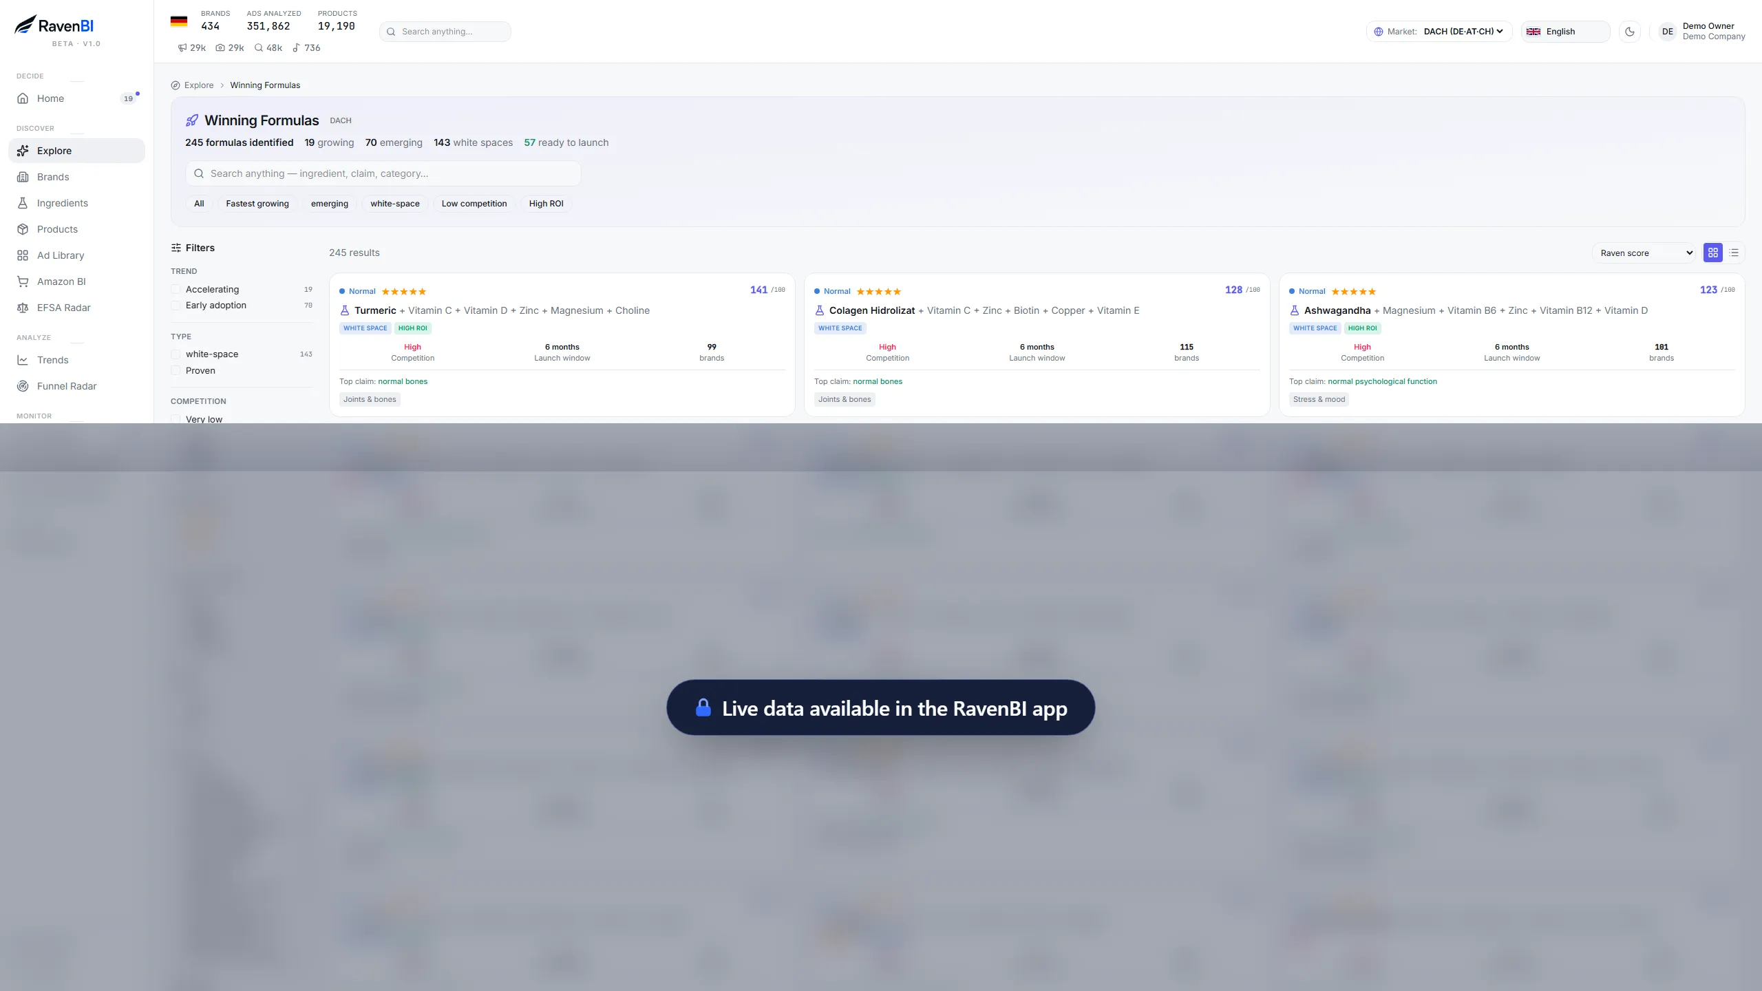This screenshot has height=991, width=1762.
Task: Click the Filters sliders icon
Action: [x=176, y=248]
